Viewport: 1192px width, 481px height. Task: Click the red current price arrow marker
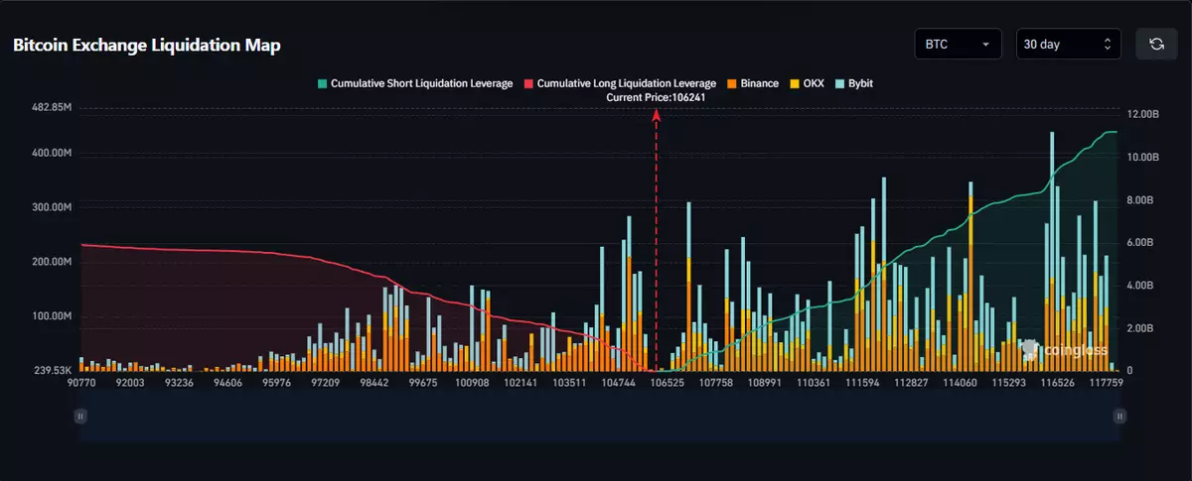point(656,115)
